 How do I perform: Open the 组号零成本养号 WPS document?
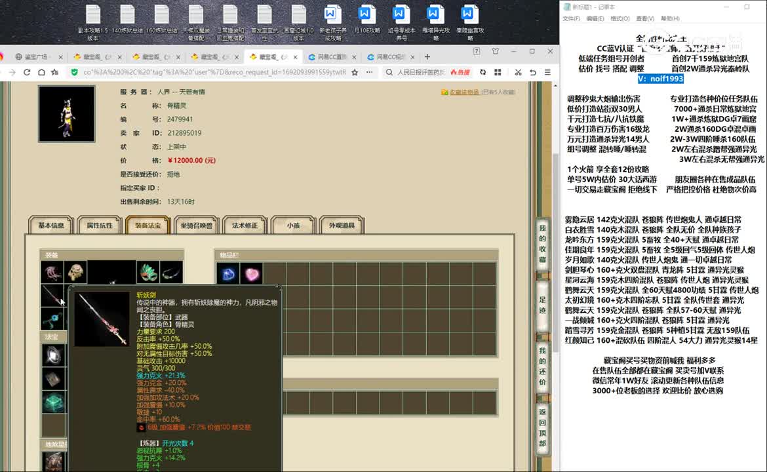[x=401, y=22]
